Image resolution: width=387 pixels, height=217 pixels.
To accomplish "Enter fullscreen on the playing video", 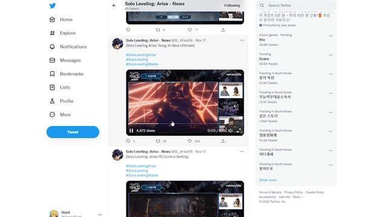I will click(239, 131).
